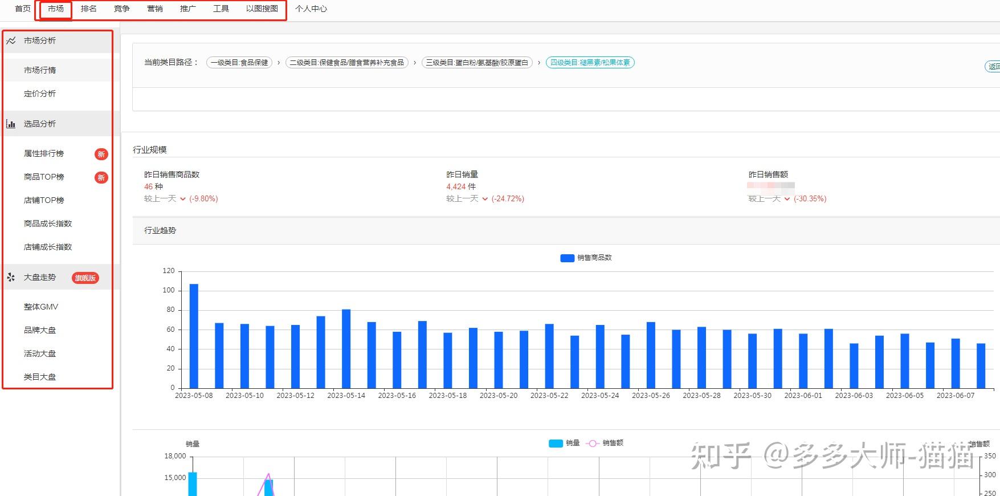Click the 选品分析 bar chart icon
Image resolution: width=1000 pixels, height=496 pixels.
[11, 124]
